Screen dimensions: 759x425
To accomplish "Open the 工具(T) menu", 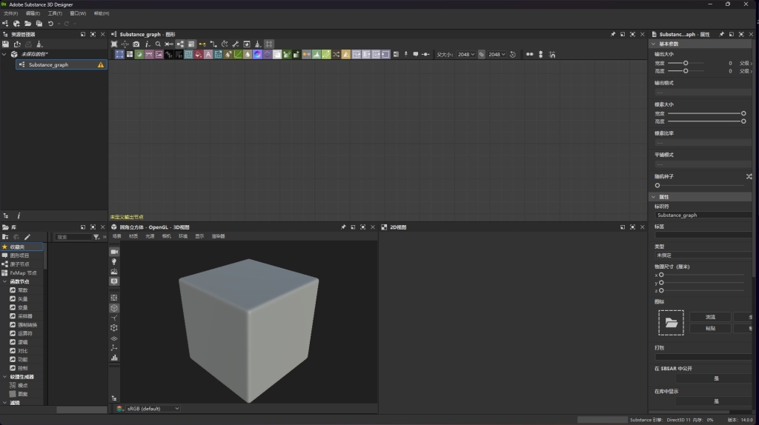I will (x=55, y=13).
